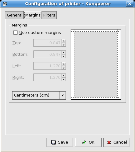Decrease Left margin with down arrow
Image resolution: width=135 pixels, height=152 pixels.
(x=64, y=68)
